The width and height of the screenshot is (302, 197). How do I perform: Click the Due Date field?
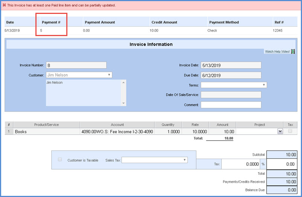click(231, 75)
